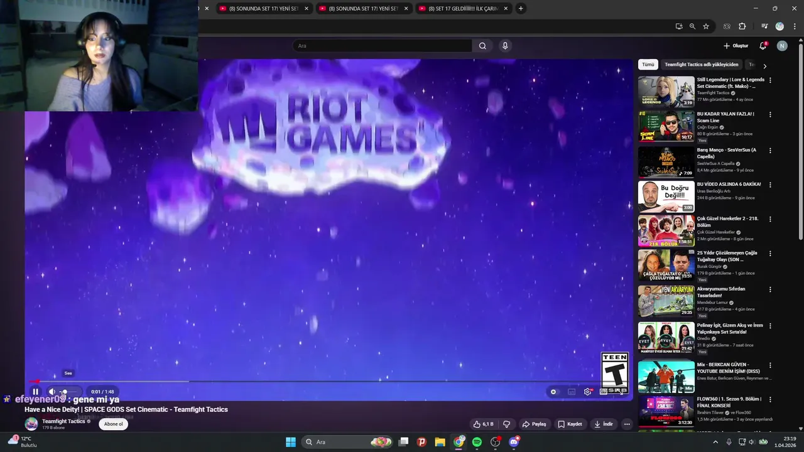Open more actions menu below video
The image size is (804, 452).
coord(627,424)
